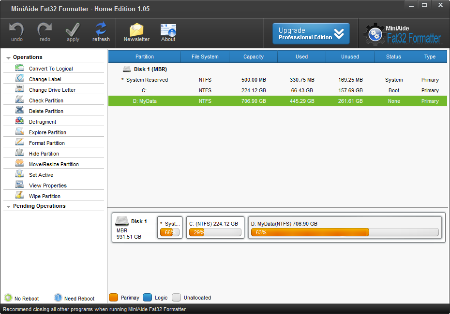Open the About icon

tap(168, 30)
